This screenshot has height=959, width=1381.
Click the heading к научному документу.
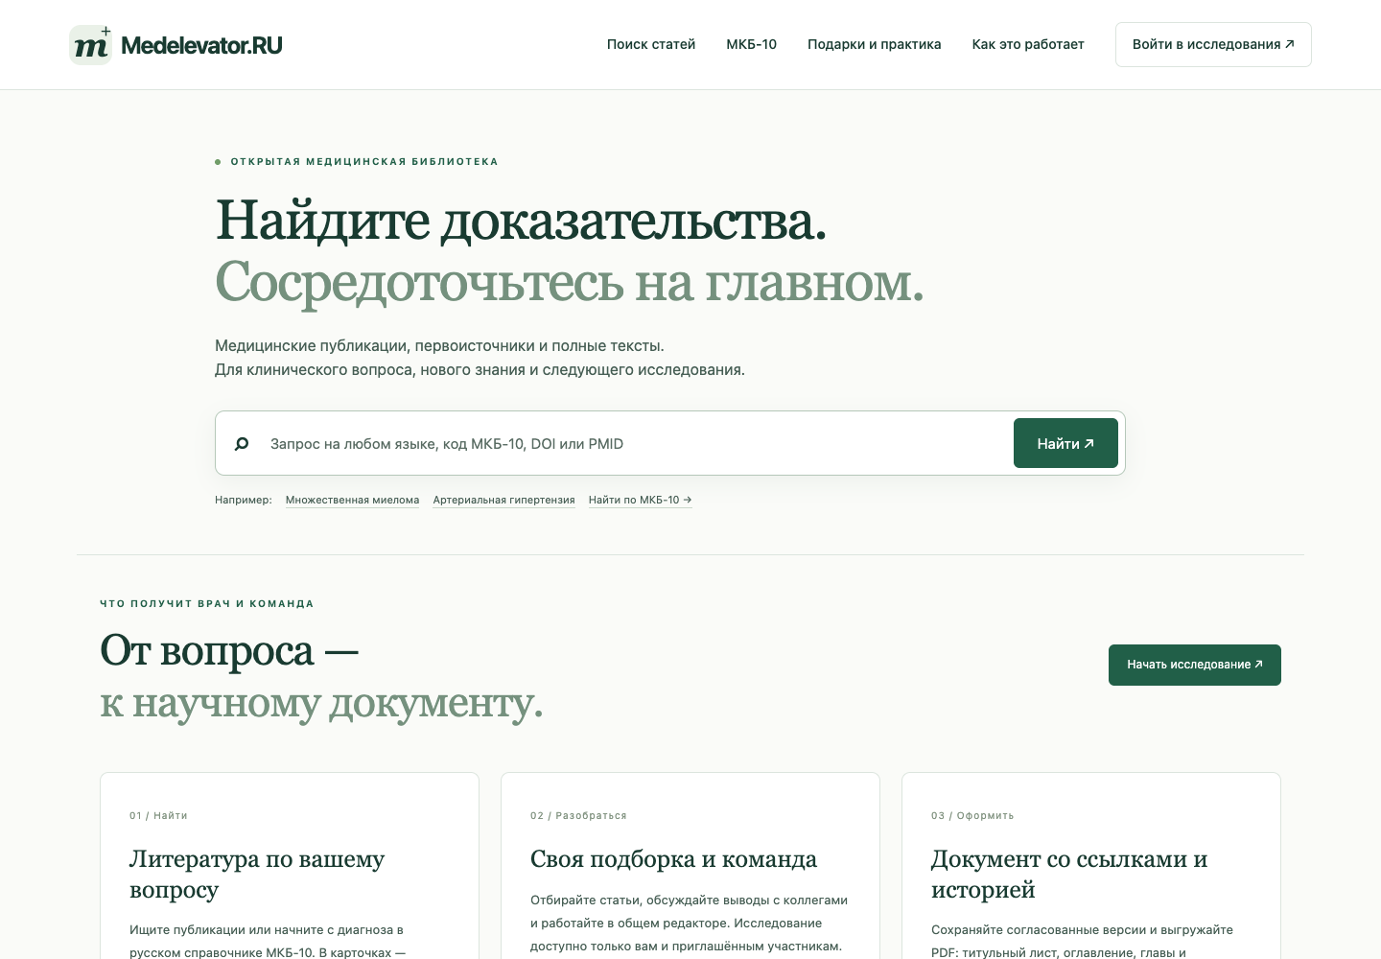(321, 703)
